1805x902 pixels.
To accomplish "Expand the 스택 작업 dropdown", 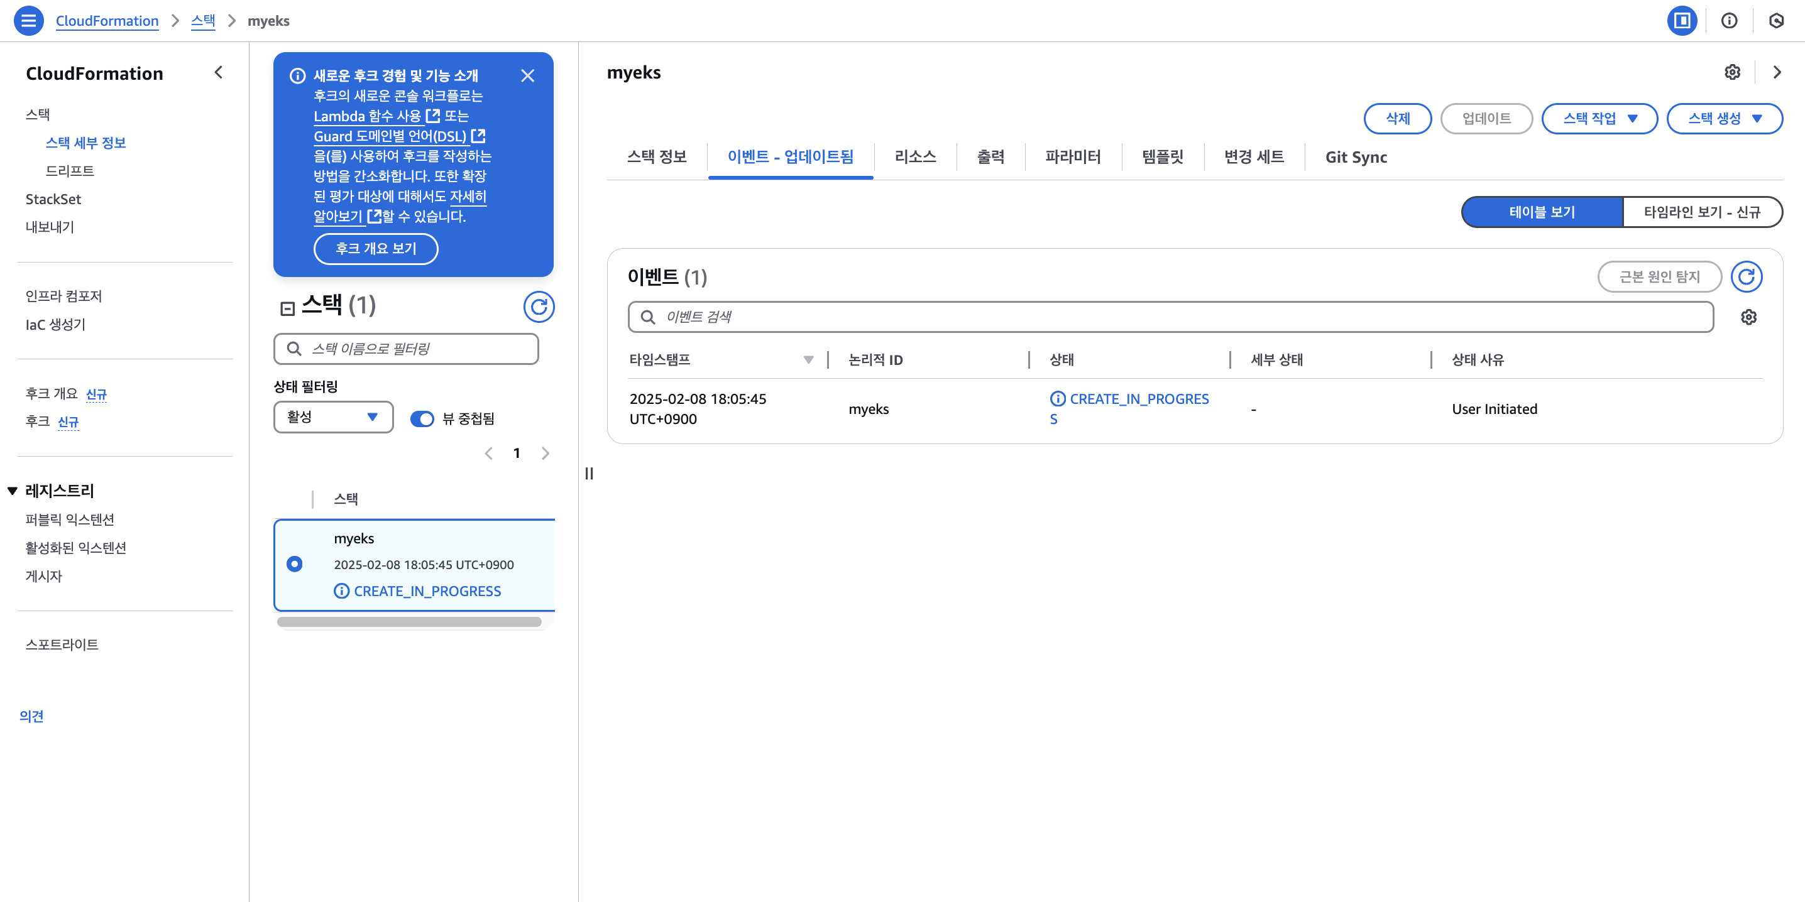I will (1599, 118).
